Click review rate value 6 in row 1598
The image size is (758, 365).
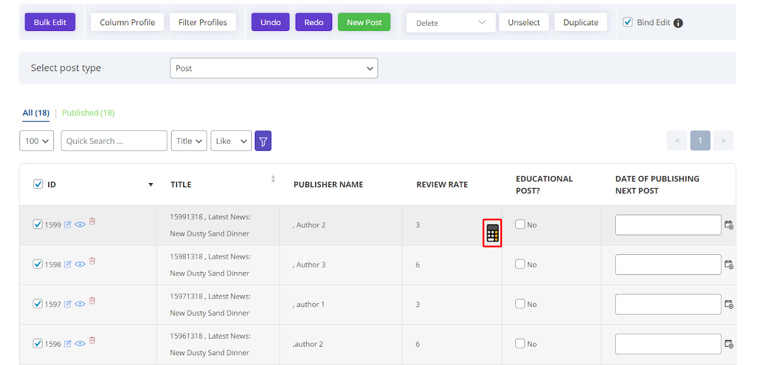click(418, 265)
